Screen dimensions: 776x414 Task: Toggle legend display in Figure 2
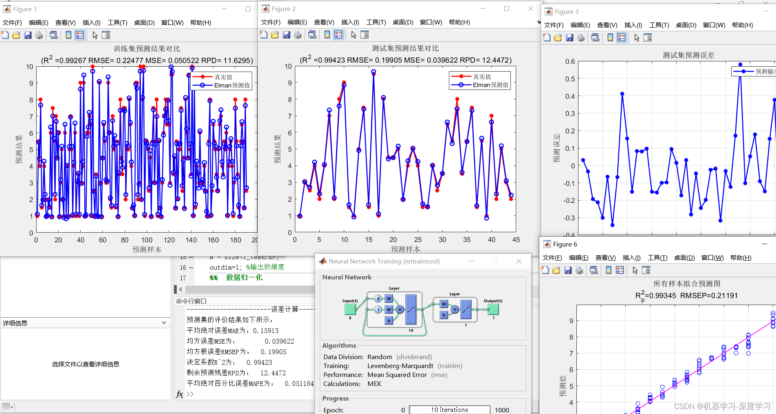[x=339, y=35]
